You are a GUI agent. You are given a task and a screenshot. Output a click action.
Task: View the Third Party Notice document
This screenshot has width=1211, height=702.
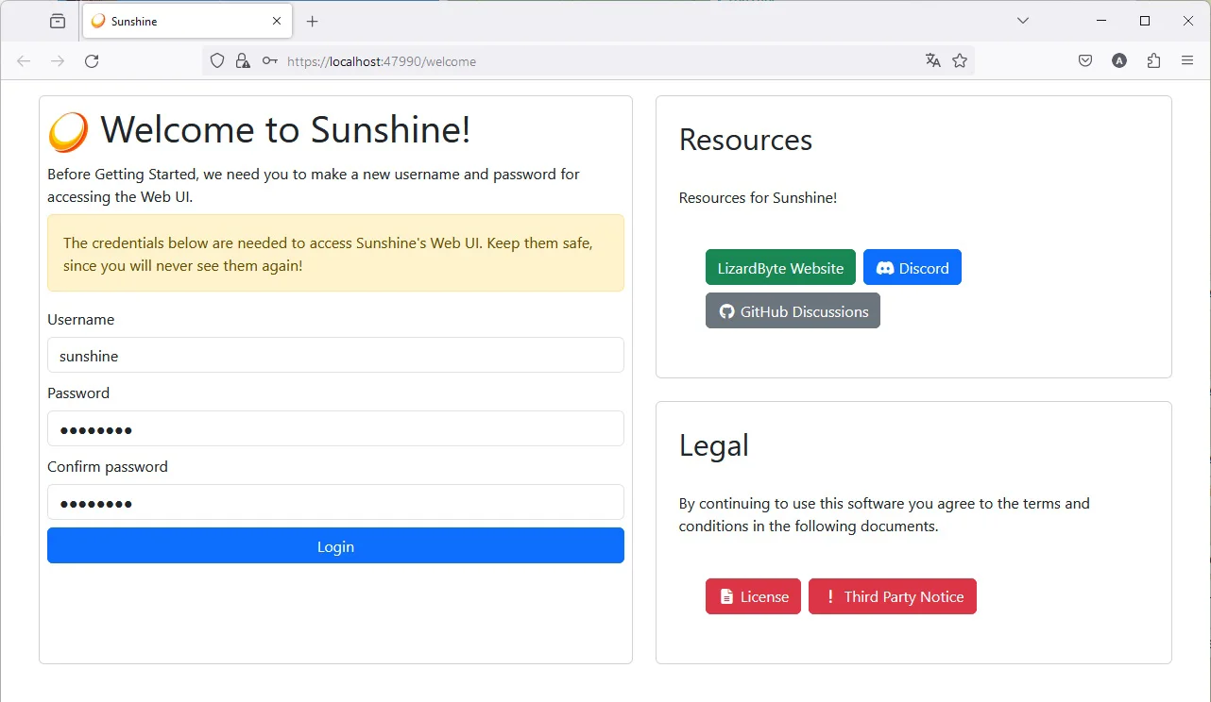pos(892,597)
